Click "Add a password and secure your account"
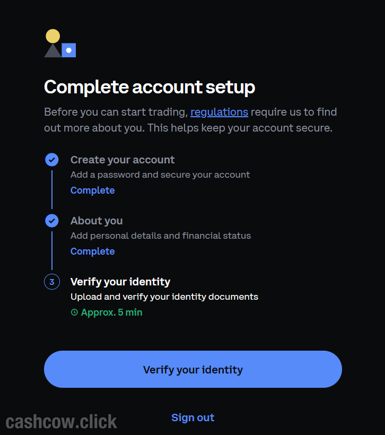 tap(160, 175)
